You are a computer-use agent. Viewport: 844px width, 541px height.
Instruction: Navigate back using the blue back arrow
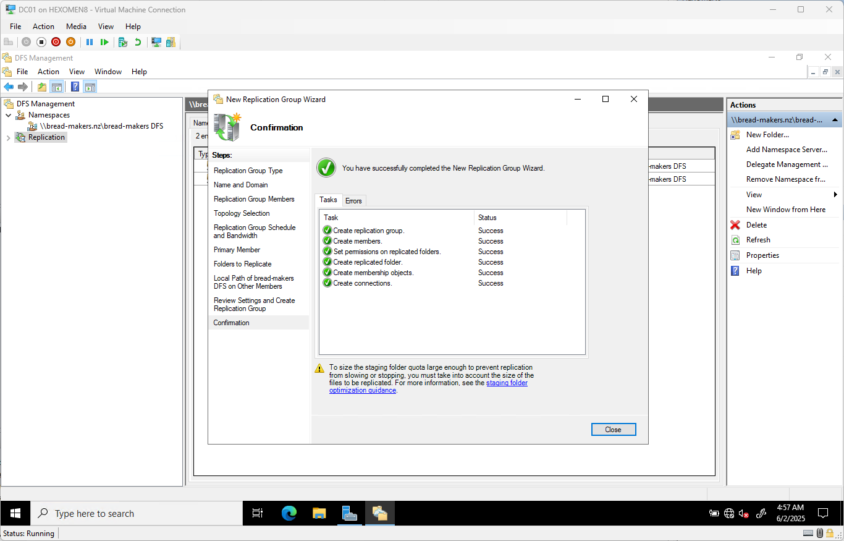(9, 87)
